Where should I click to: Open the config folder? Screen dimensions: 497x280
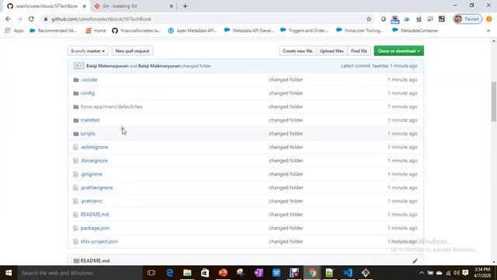(x=88, y=93)
